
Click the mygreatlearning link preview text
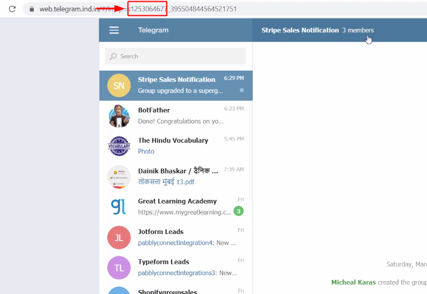click(x=185, y=212)
